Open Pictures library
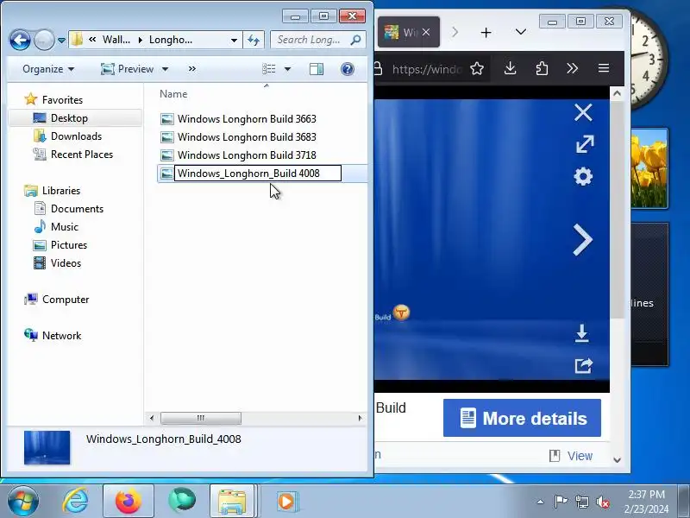The height and width of the screenshot is (518, 690). (x=69, y=245)
